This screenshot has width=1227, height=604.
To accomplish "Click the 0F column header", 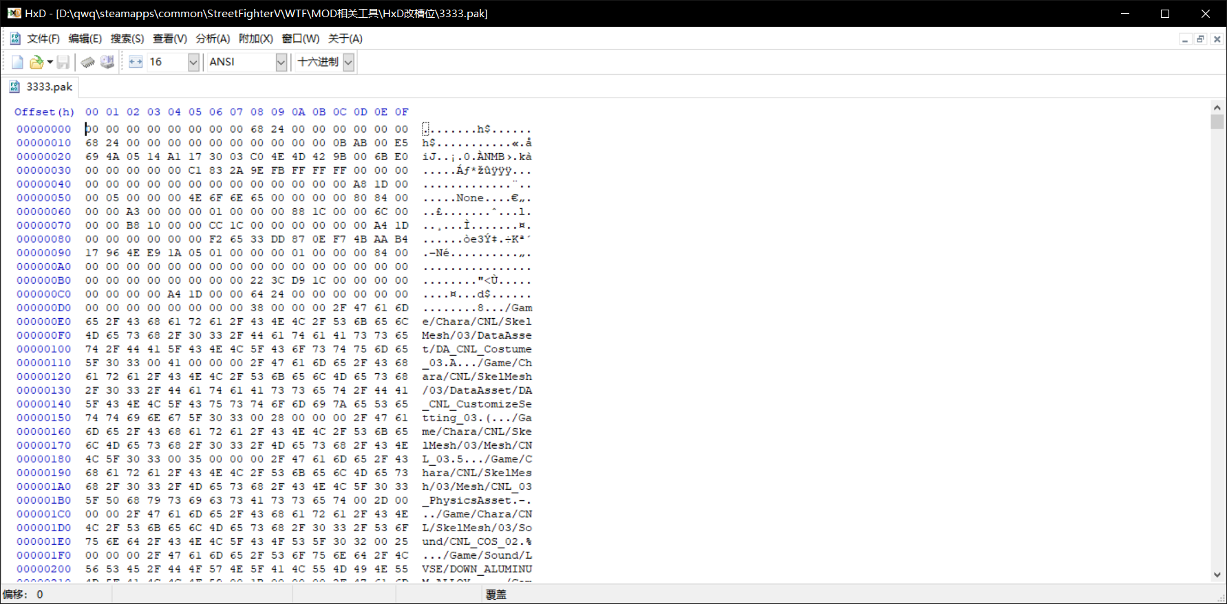I will [x=401, y=112].
